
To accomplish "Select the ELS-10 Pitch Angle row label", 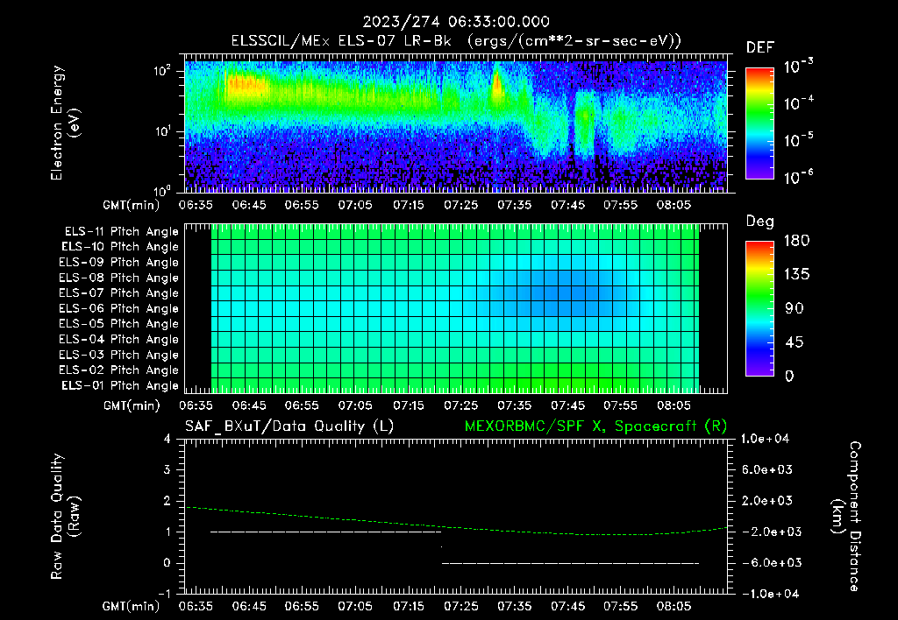I will (x=120, y=247).
